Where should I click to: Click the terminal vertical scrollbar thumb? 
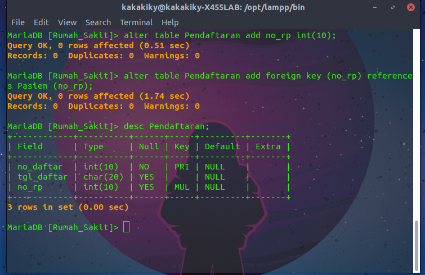[417, 246]
